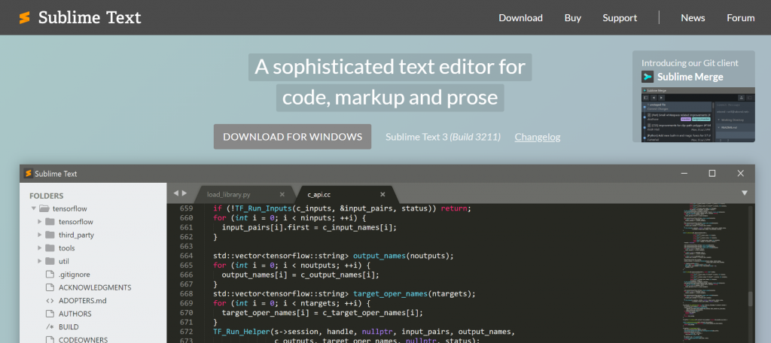Minimize the Sublime Text editor window
The width and height of the screenshot is (771, 343).
[683, 173]
